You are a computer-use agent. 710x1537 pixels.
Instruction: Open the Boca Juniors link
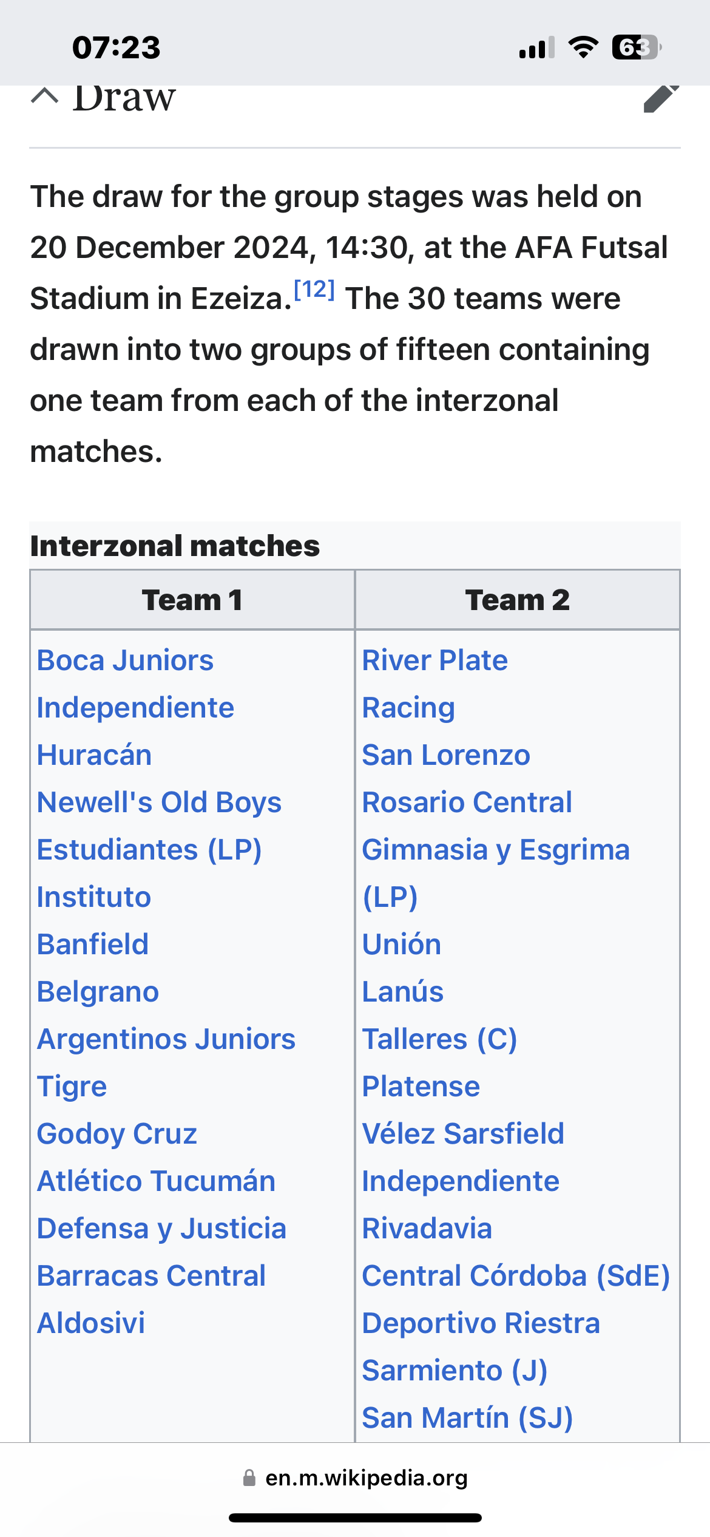tap(125, 660)
